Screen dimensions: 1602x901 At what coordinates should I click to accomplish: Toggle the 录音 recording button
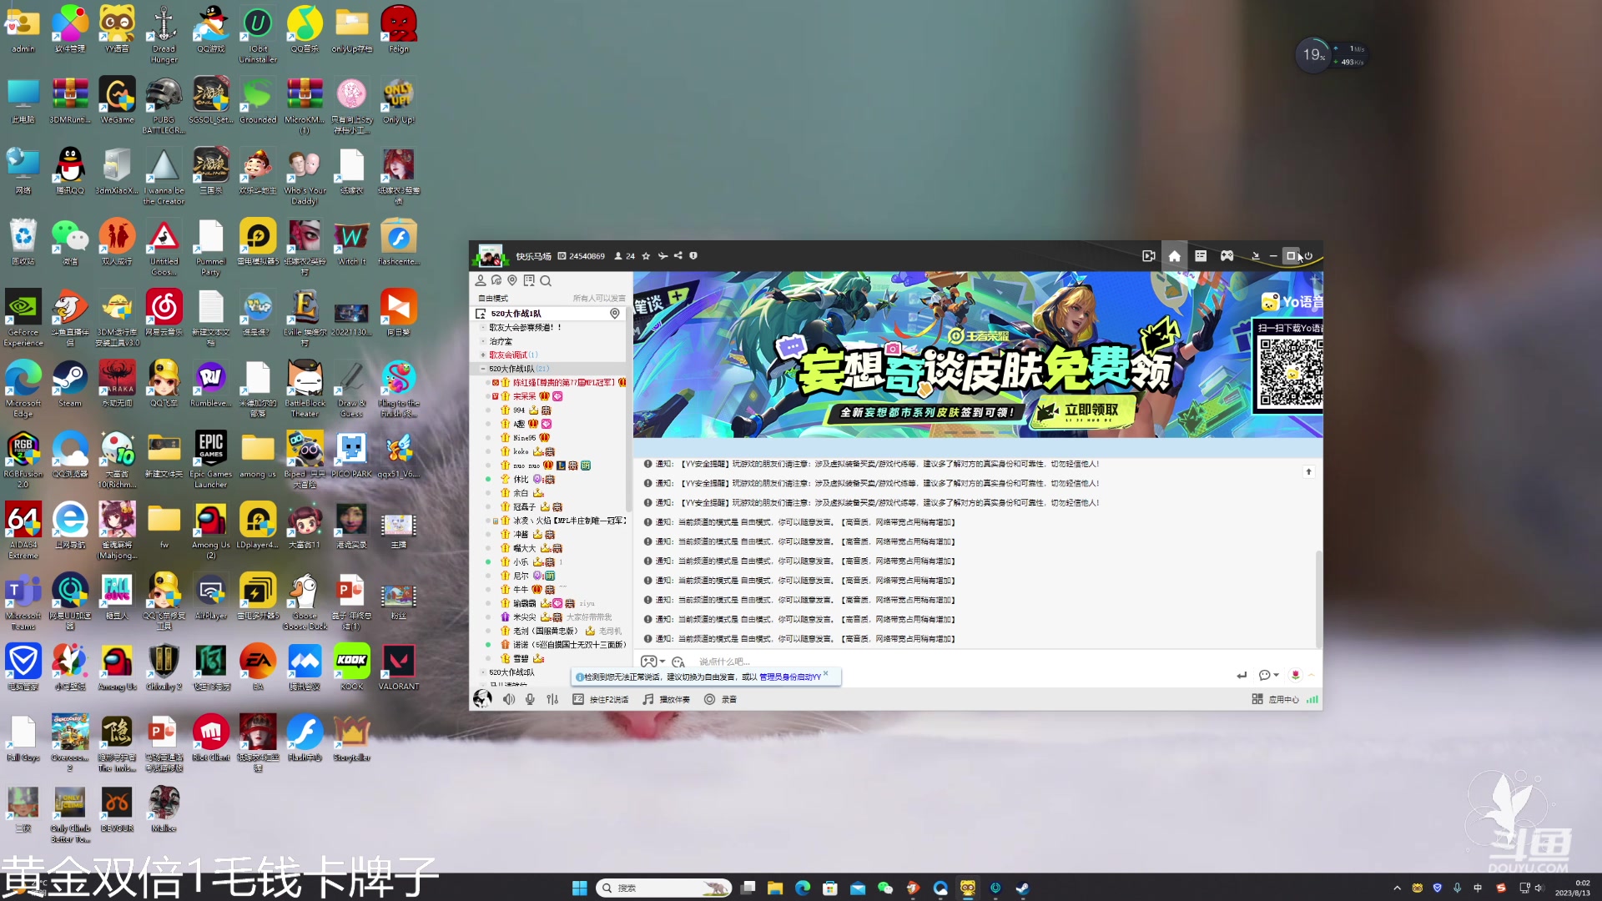click(720, 699)
